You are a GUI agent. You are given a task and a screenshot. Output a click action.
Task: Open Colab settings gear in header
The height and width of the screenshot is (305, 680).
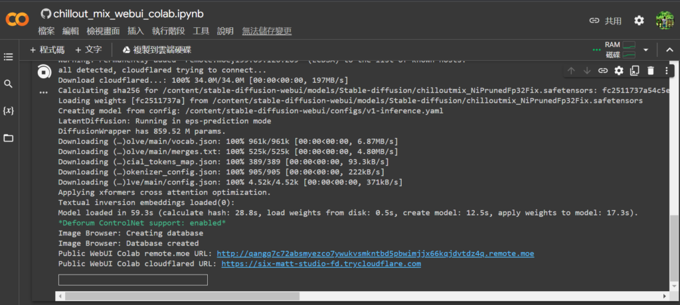tap(639, 21)
